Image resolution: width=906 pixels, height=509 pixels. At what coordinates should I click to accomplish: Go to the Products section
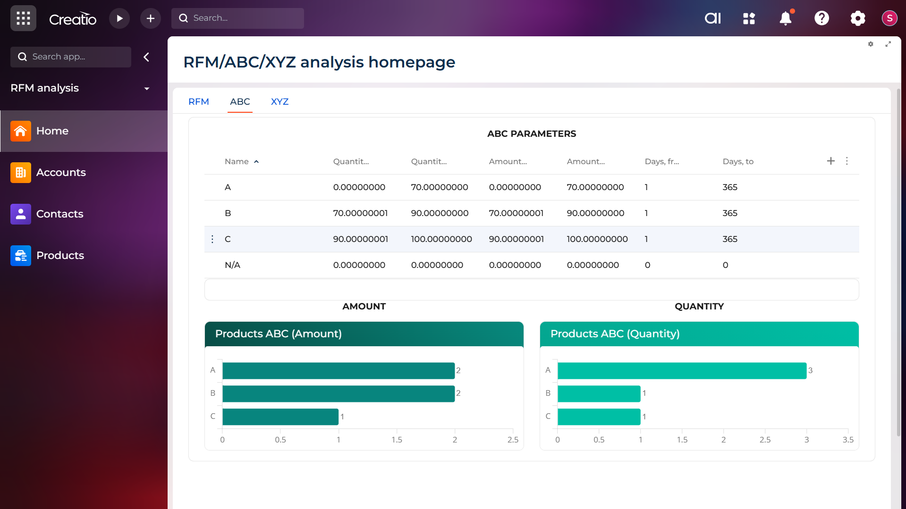coord(60,255)
